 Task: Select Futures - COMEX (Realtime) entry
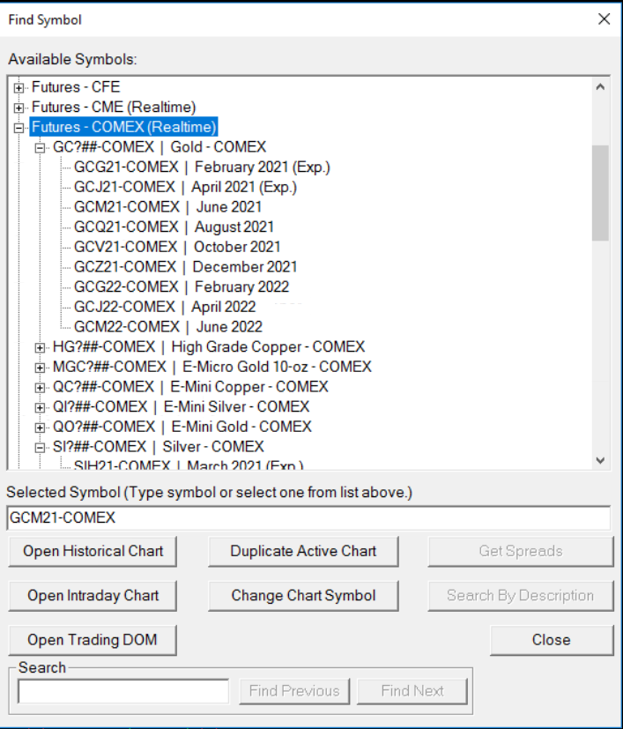click(123, 127)
